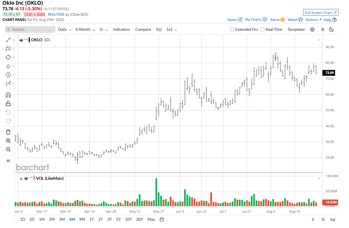
Task: Select the Max time range
Action: (x=151, y=219)
